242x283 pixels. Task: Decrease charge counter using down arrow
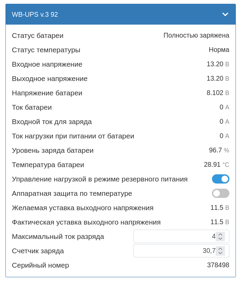coord(220,253)
